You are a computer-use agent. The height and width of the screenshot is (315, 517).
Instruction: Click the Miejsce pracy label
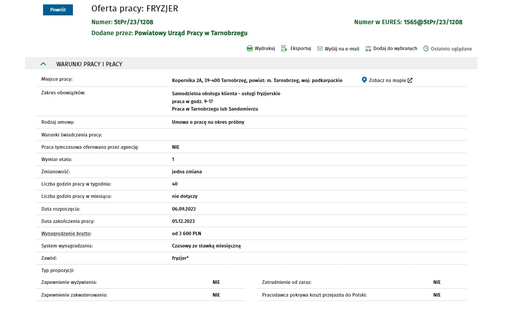tap(57, 79)
